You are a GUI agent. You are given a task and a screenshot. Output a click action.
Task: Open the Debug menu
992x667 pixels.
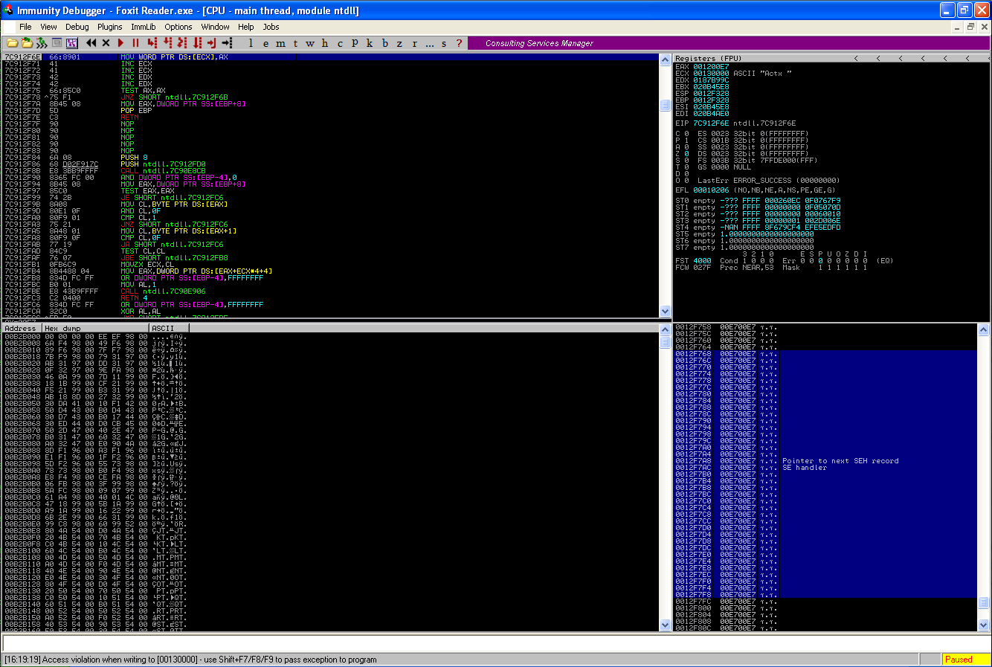tap(77, 27)
